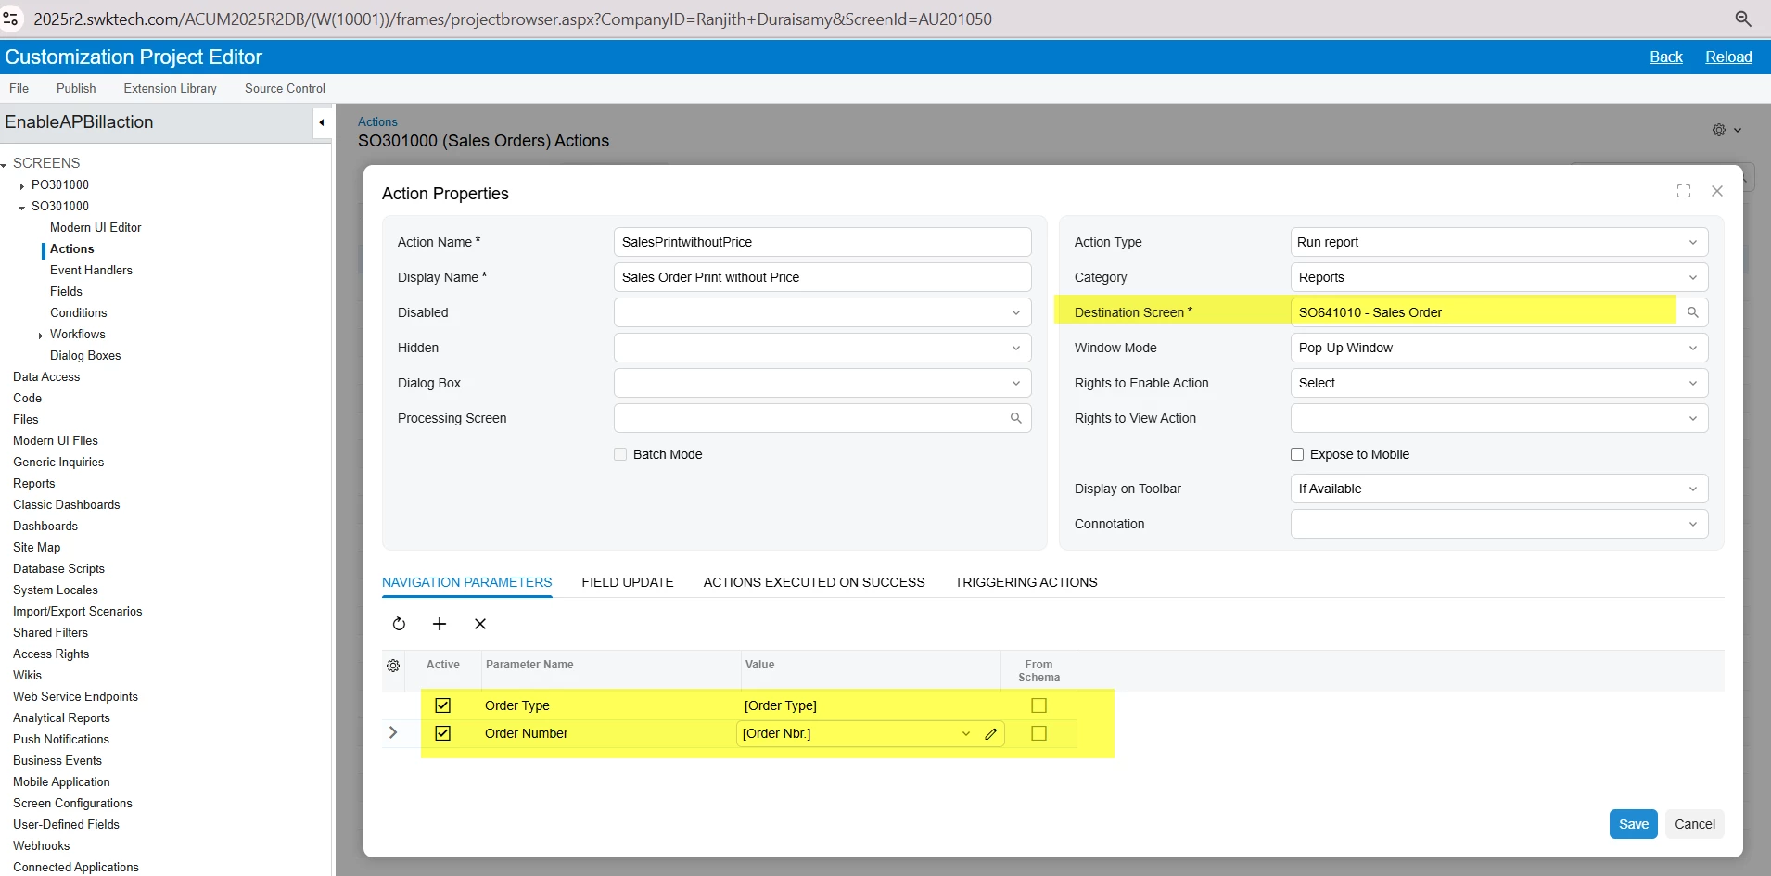This screenshot has height=876, width=1771.
Task: Save the action properties
Action: tap(1634, 824)
